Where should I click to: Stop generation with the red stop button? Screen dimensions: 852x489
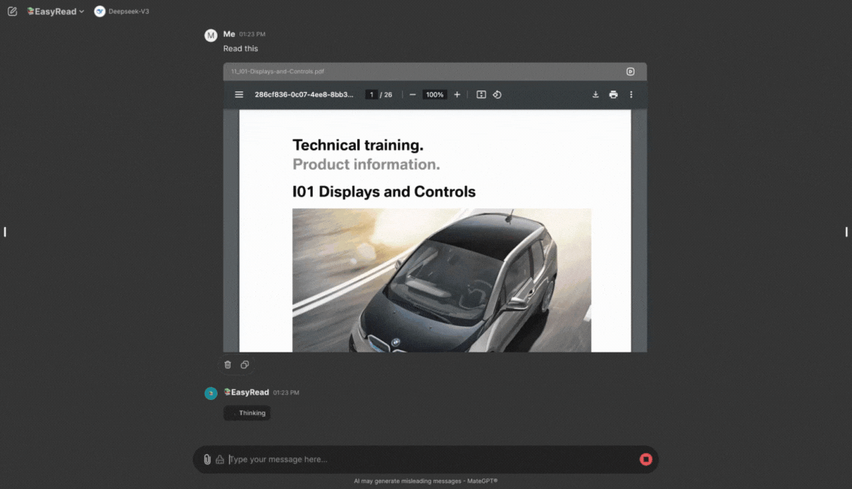point(646,459)
